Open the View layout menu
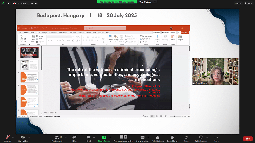The width and height of the screenshot is (255, 143). click(x=249, y=3)
